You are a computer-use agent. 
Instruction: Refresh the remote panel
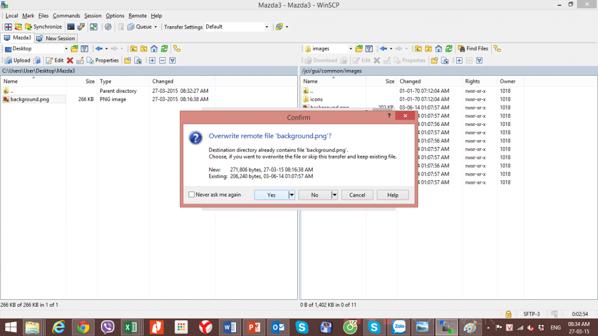[x=449, y=49]
